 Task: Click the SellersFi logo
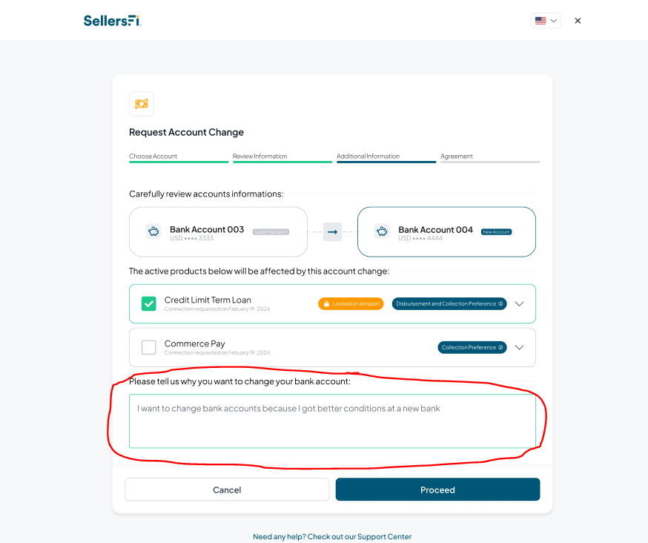tap(113, 21)
